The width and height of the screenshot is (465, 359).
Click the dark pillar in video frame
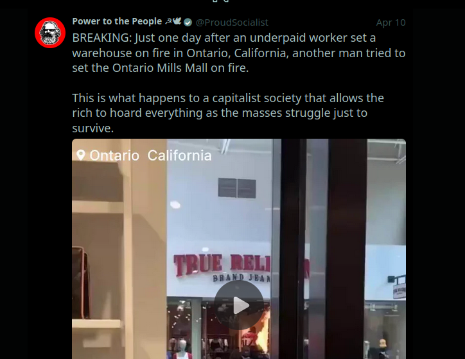(x=347, y=249)
